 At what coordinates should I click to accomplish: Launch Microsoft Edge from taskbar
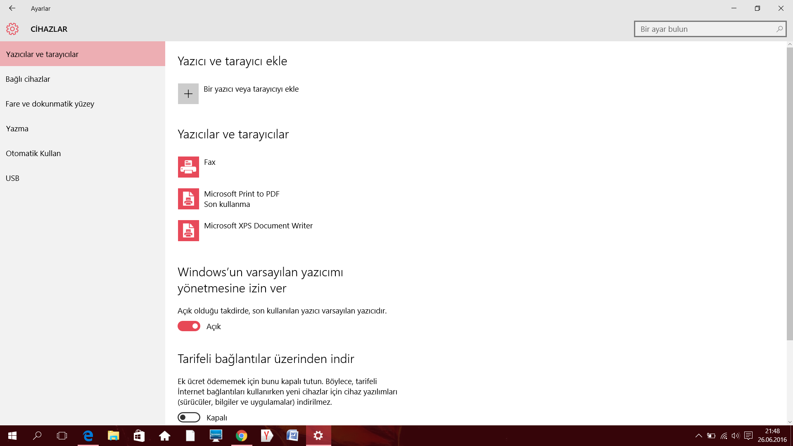[88, 436]
